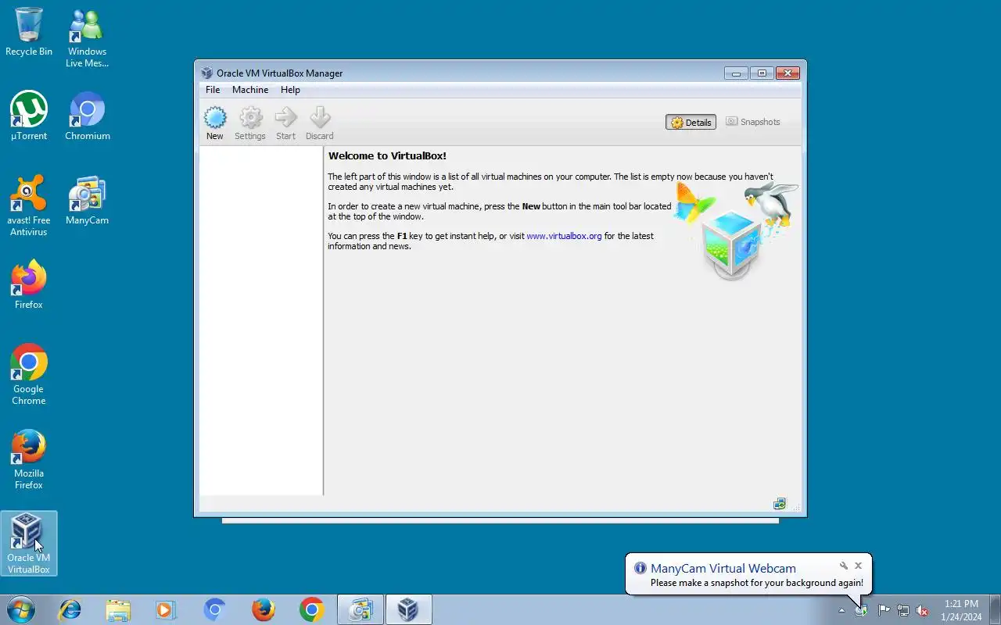The image size is (1001, 625).
Task: Open the Machine menu
Action: (x=250, y=90)
